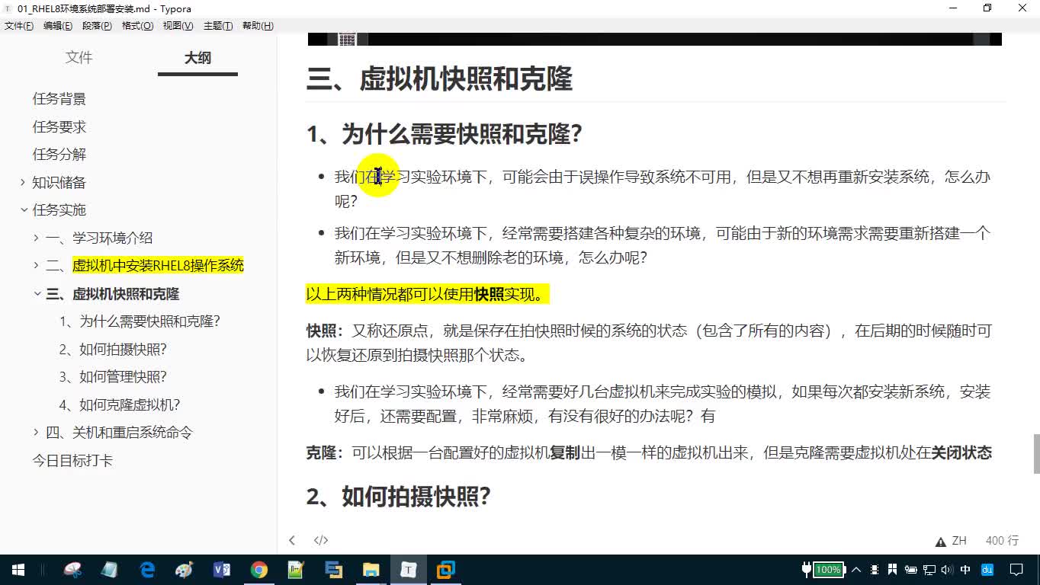Click the spell check warning icon
This screenshot has height=585, width=1040.
pos(941,541)
